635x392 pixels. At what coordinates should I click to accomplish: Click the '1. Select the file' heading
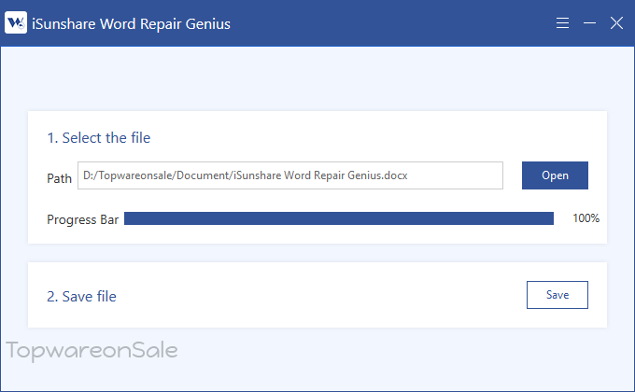[x=99, y=138]
